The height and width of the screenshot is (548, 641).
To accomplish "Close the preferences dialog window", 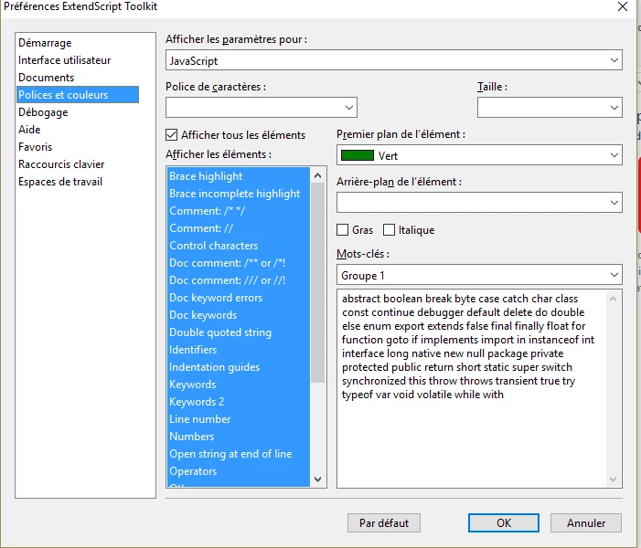I will 623,6.
